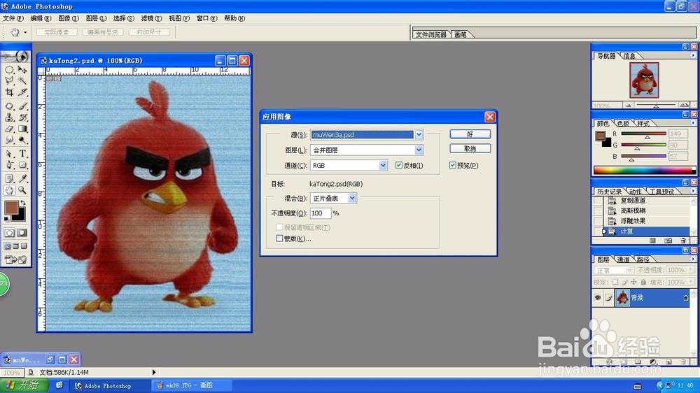Select the Crop tool

click(9, 92)
